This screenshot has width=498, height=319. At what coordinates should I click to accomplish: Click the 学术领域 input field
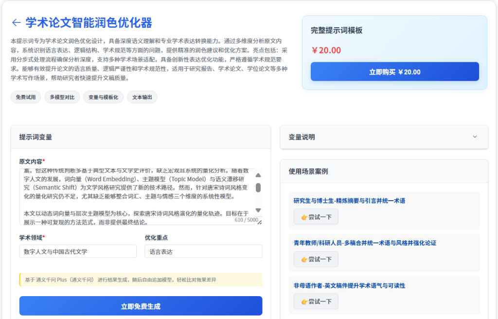coord(78,251)
